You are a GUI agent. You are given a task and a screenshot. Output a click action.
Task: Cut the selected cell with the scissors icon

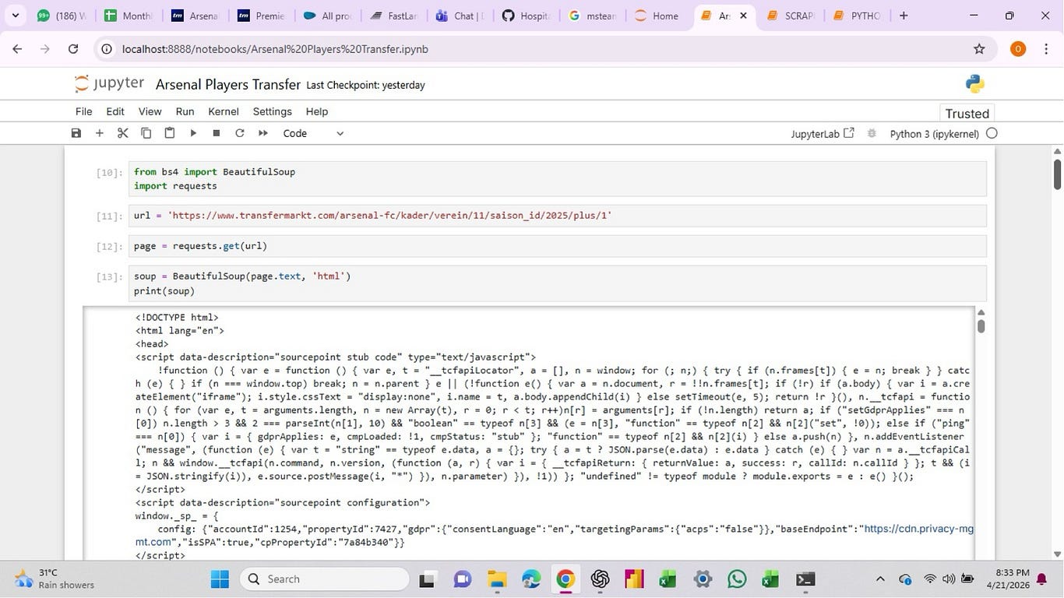(122, 133)
